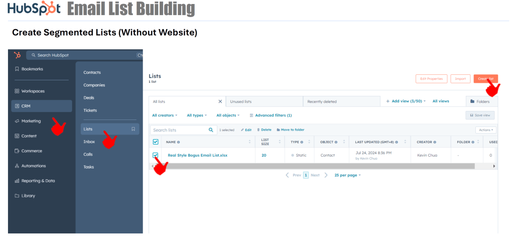Click the orange Create list button
513x239 pixels.
coord(485,78)
